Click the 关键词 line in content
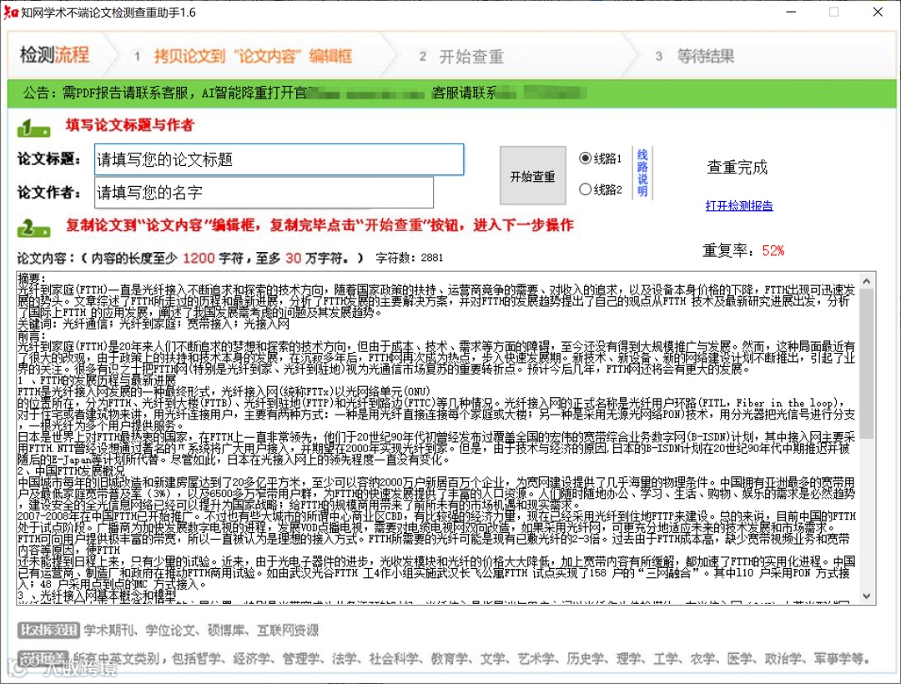Screen dimensions: 901x684 (154, 324)
